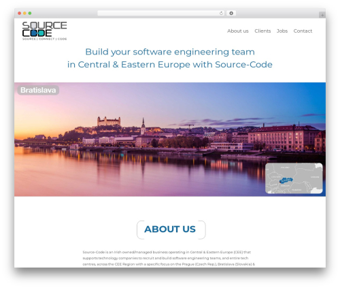
Task: Click the Bratislava city label
Action: [x=38, y=90]
